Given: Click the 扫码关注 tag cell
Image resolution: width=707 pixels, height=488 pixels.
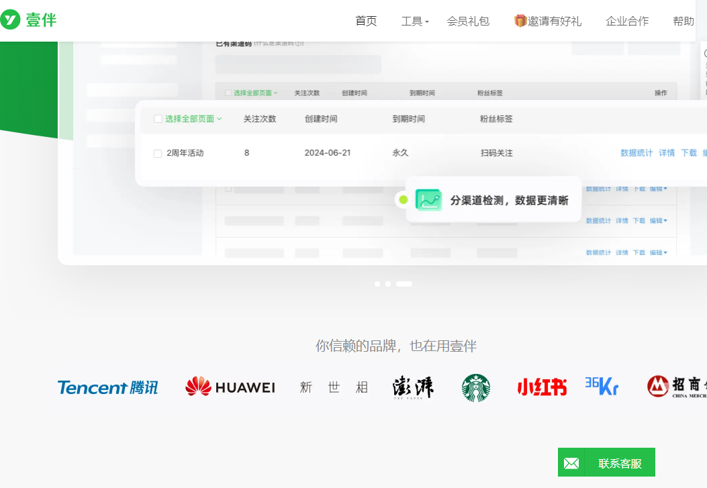Looking at the screenshot, I should click(x=496, y=153).
